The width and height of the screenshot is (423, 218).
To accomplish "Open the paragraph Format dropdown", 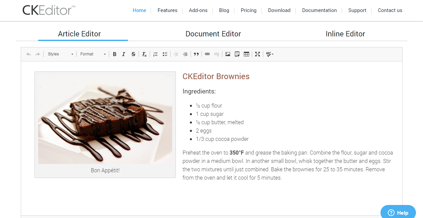I will (x=93, y=54).
